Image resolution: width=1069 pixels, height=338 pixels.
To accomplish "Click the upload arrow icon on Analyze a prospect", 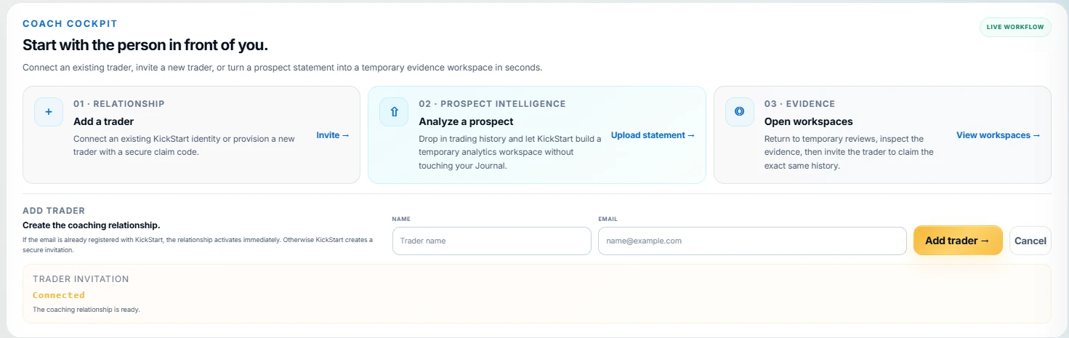I will pos(394,112).
